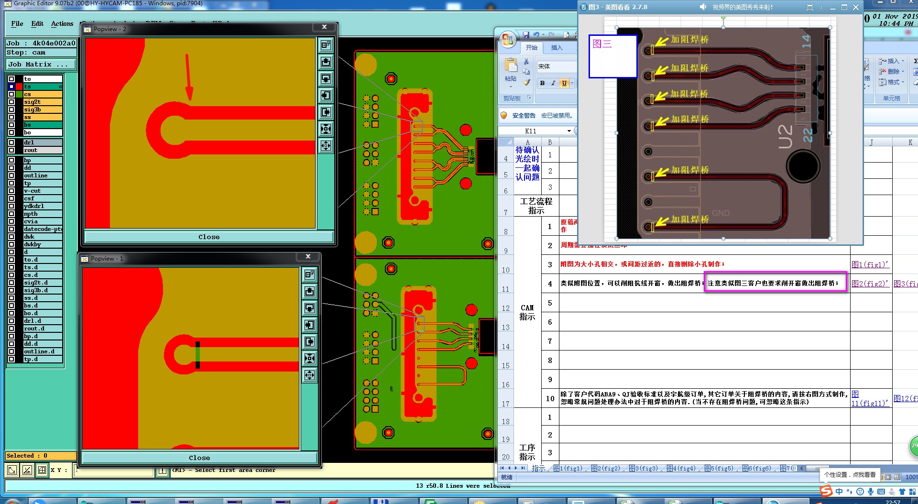Open the File menu in Graphic Editor
918x504 pixels.
tap(17, 23)
